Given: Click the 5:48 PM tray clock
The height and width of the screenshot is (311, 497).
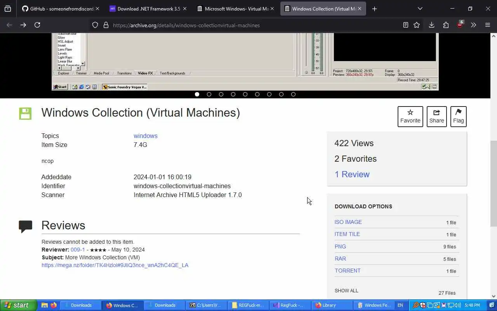Looking at the screenshot, I should (472, 305).
